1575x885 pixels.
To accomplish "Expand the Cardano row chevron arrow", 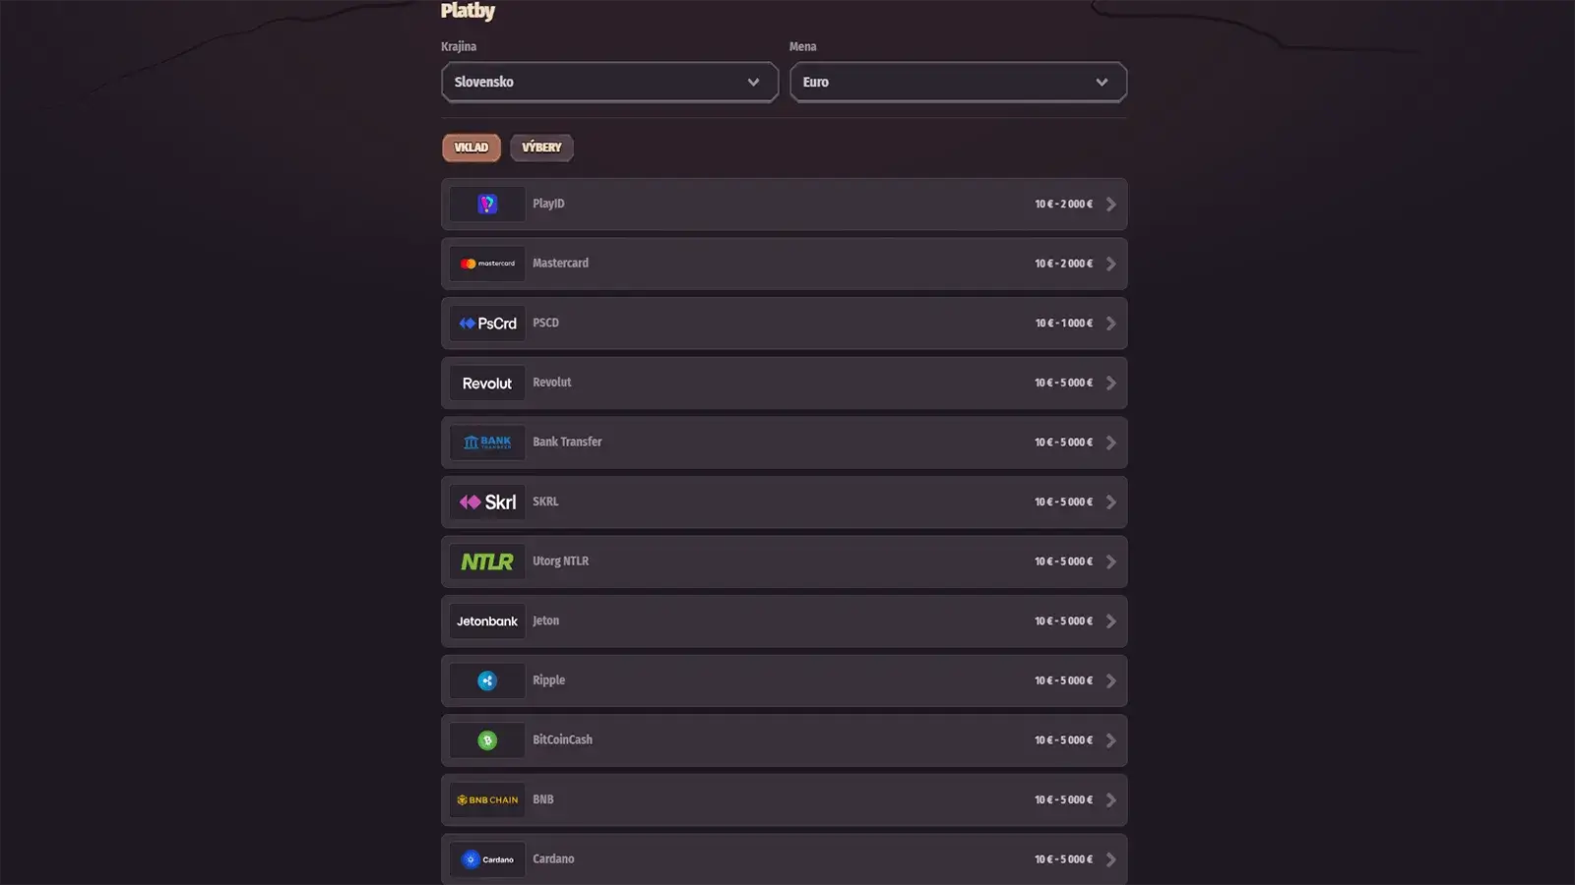I will [1110, 859].
